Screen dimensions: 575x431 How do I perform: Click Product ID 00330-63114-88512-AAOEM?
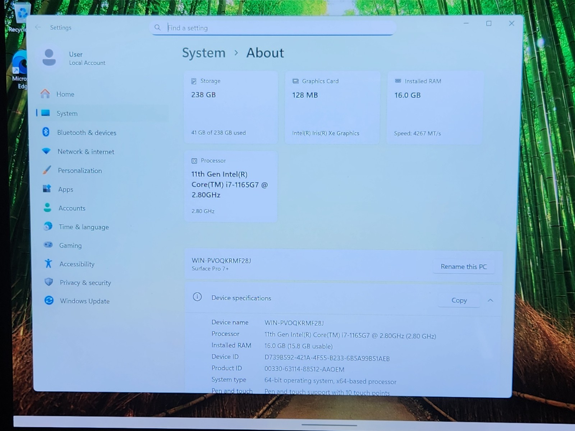click(304, 369)
